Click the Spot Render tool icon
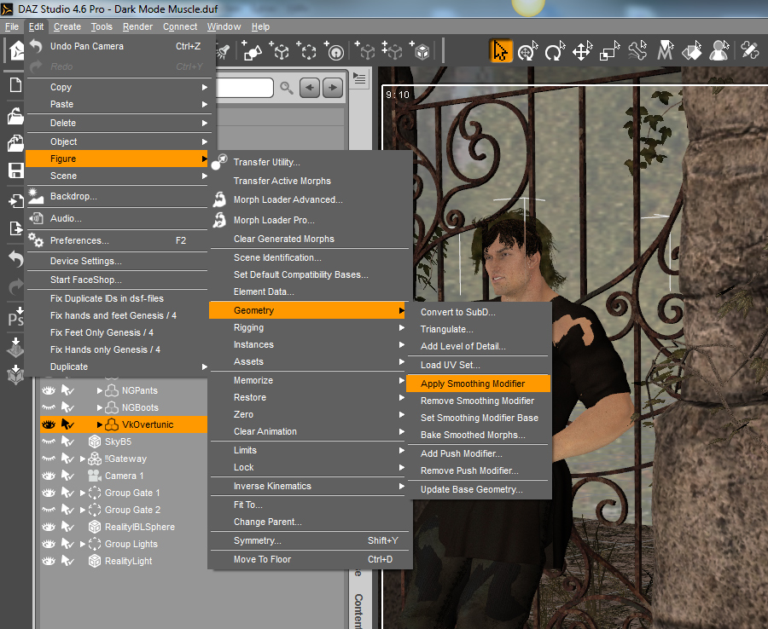768x629 pixels. (749, 51)
